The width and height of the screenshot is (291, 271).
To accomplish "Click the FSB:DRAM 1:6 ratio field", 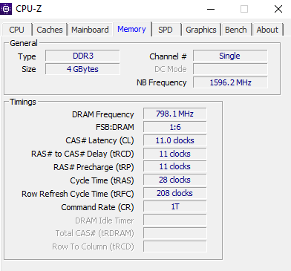I will [174, 127].
